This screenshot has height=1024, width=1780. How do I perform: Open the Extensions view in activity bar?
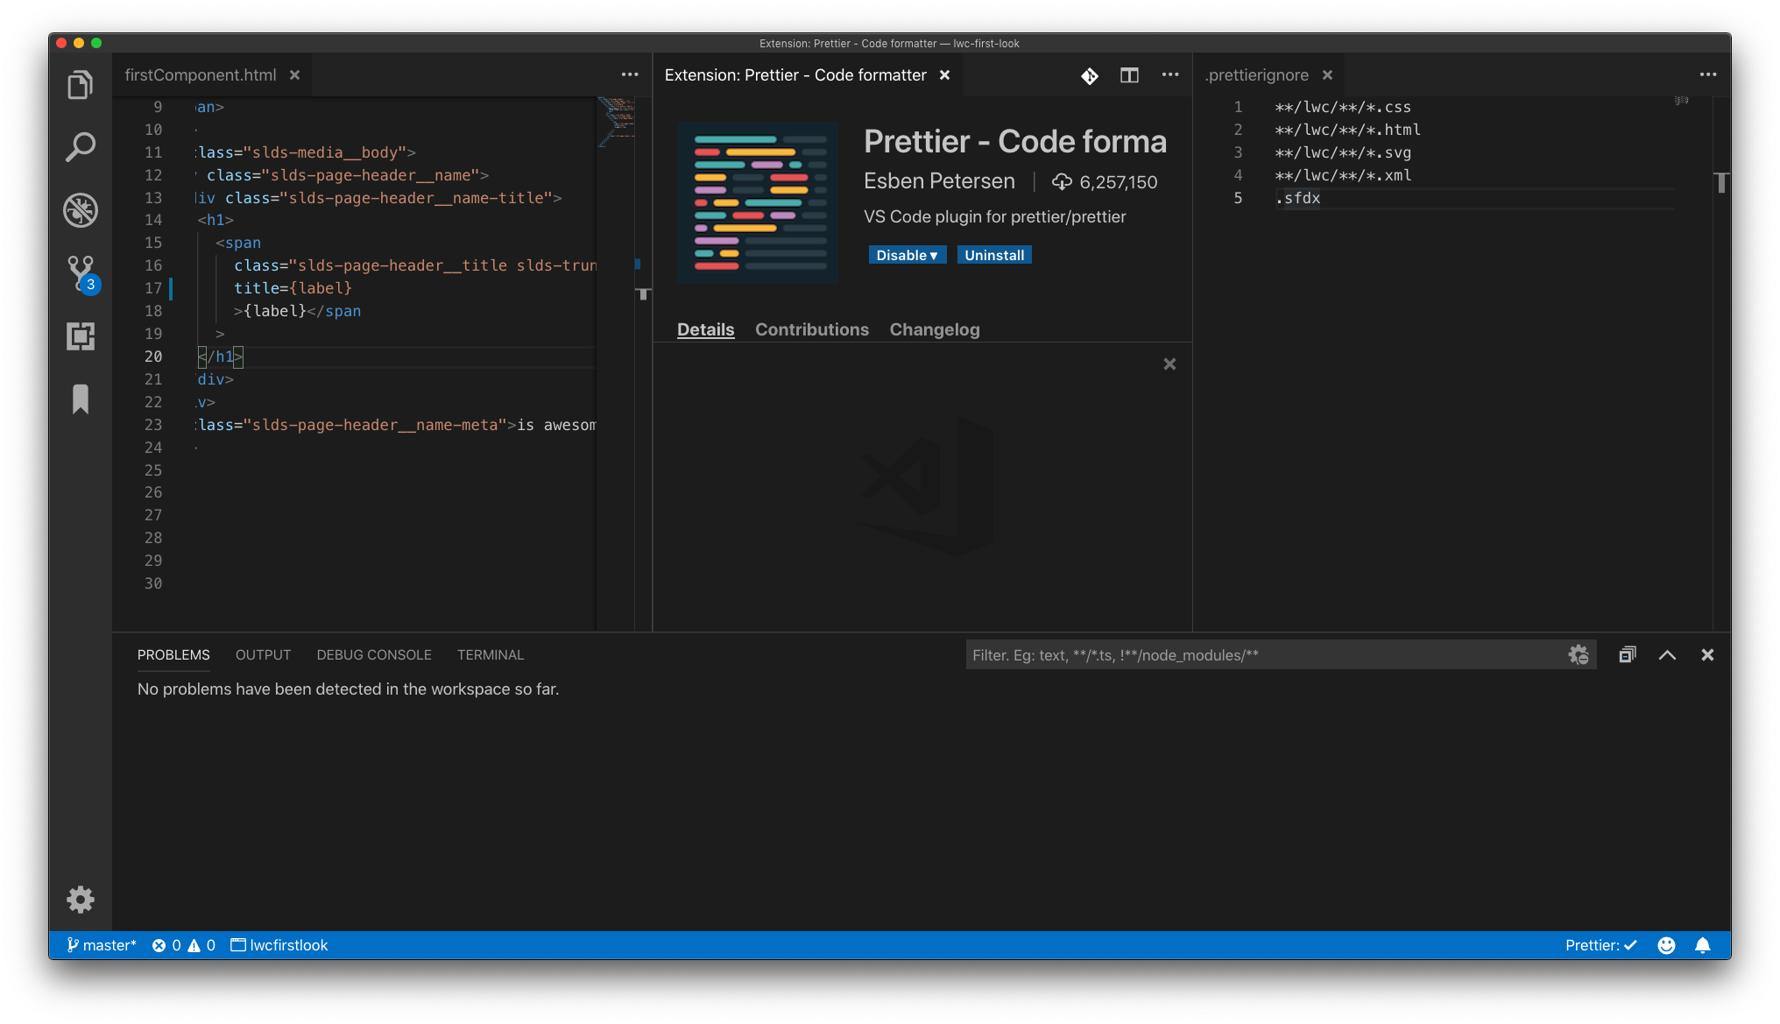pyautogui.click(x=81, y=336)
